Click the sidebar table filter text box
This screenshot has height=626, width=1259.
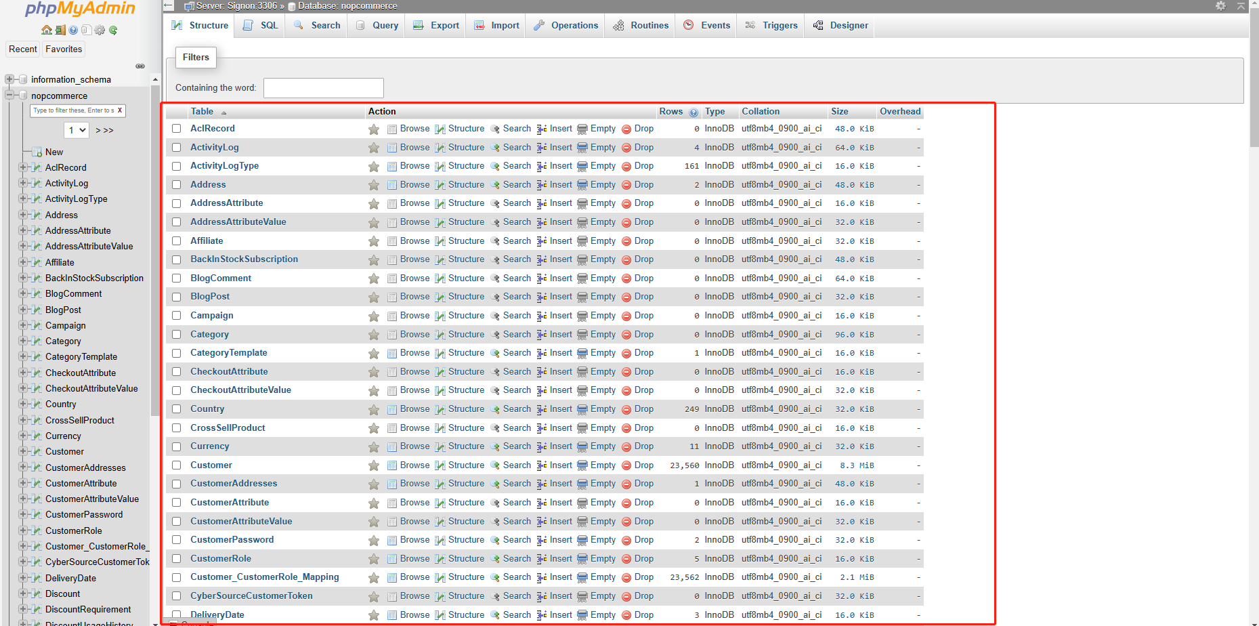pos(73,110)
